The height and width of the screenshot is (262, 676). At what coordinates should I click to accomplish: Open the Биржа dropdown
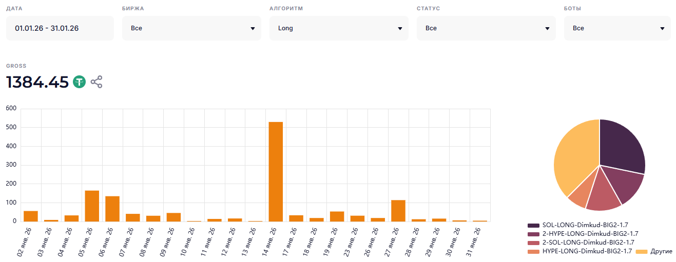[191, 28]
